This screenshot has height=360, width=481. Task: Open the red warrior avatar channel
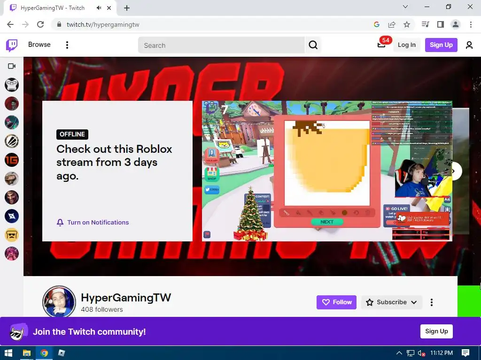click(x=12, y=197)
